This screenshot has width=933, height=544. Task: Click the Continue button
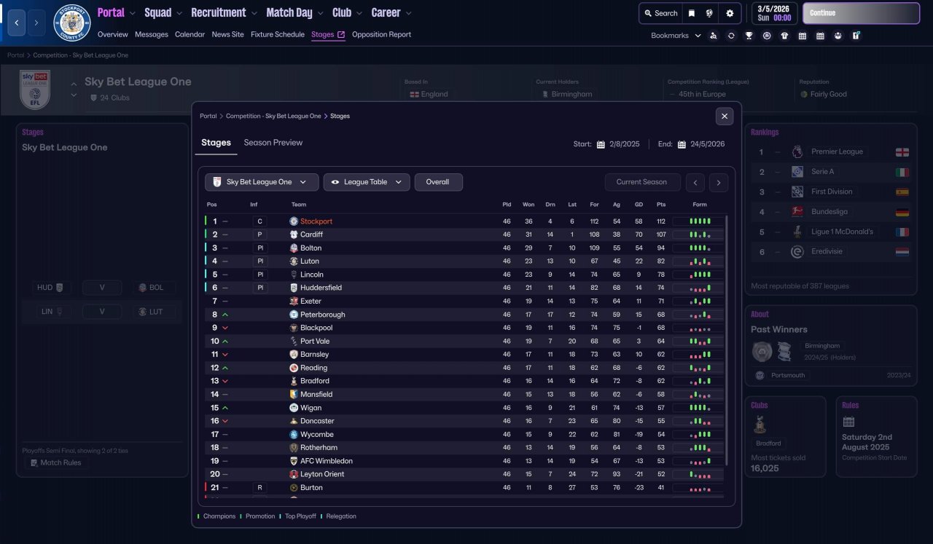[x=862, y=13]
